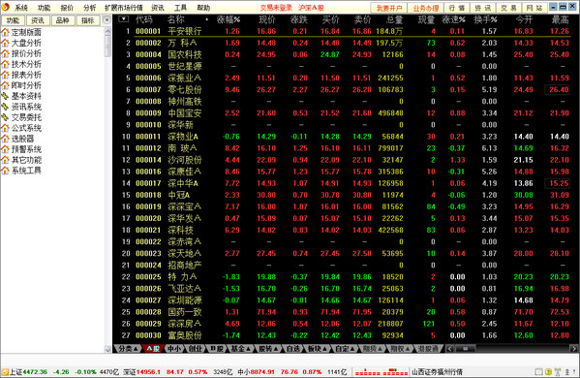
Task: Open the 公式系统 entry
Action: [21, 128]
